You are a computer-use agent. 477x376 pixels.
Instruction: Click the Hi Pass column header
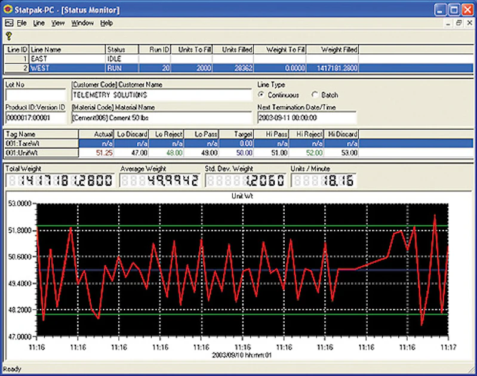pos(271,134)
